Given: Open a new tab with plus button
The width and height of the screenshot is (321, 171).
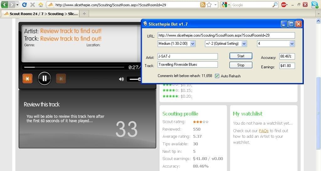Looking at the screenshot, I should click(84, 14).
